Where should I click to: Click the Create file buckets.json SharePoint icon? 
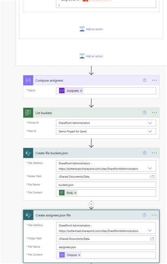pyautogui.click(x=28, y=153)
